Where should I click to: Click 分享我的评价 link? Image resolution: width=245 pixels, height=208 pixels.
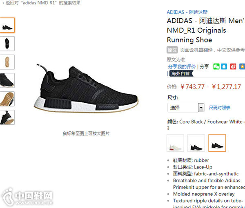[x=182, y=67]
